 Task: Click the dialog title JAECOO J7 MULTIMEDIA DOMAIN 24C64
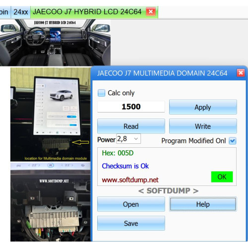(x=162, y=73)
